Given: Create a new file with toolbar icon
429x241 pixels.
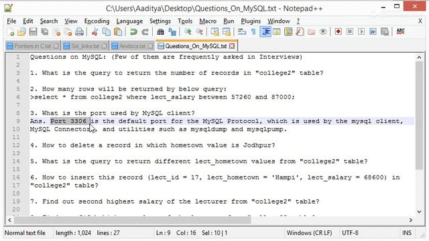Looking at the screenshot, I should coord(11,32).
